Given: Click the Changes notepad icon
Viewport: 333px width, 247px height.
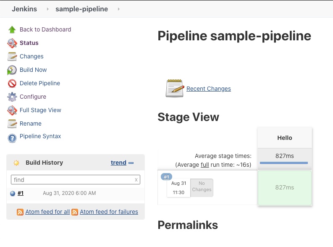Looking at the screenshot, I should pos(12,56).
